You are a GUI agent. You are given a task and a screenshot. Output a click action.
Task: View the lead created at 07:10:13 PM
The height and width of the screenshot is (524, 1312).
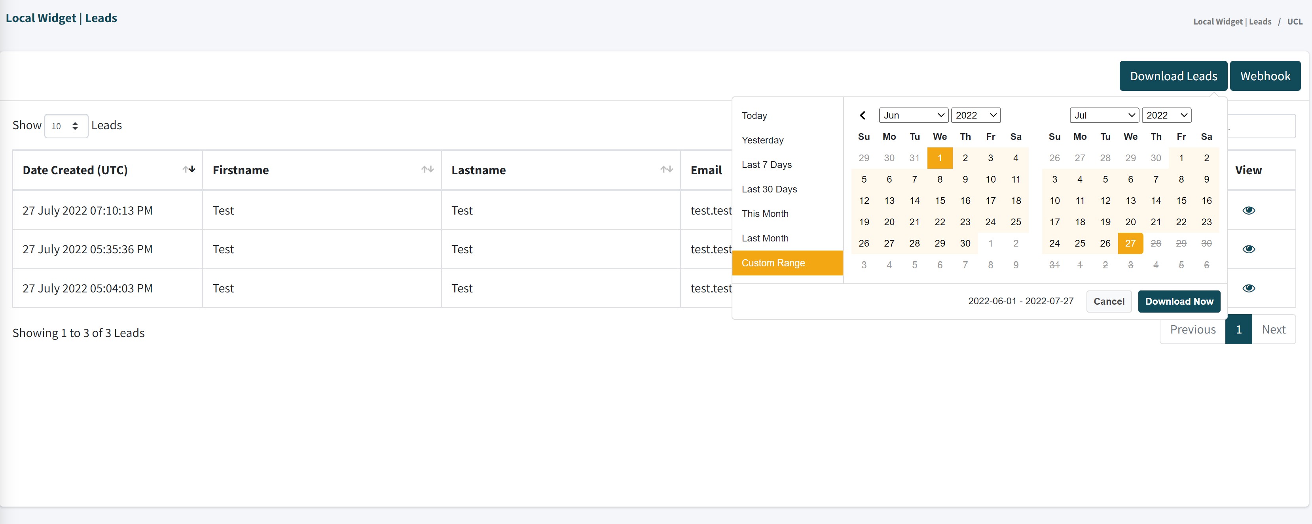click(1248, 211)
